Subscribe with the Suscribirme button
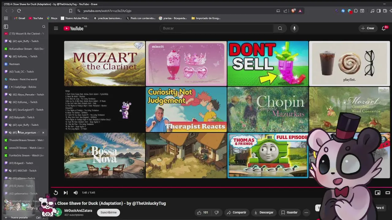 [x=108, y=212]
